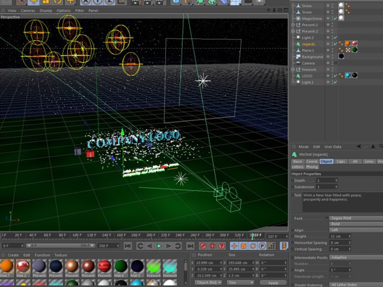Open the viewport Filter menu
The width and height of the screenshot is (383, 287).
click(x=80, y=11)
